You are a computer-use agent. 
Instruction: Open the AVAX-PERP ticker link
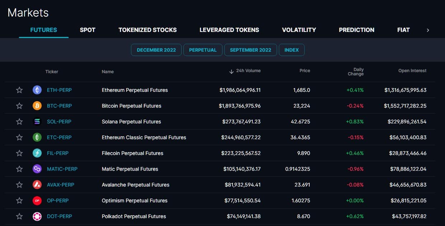click(61, 185)
